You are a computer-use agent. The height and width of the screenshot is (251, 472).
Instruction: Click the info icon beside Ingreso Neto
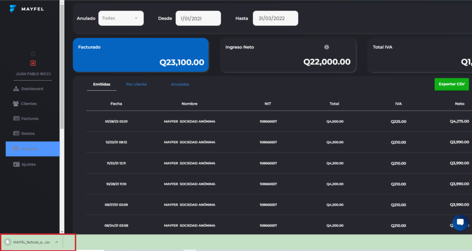(x=326, y=47)
